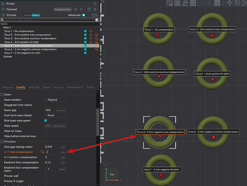
Task: Click the Split to parts icon
Action: tap(209, 3)
